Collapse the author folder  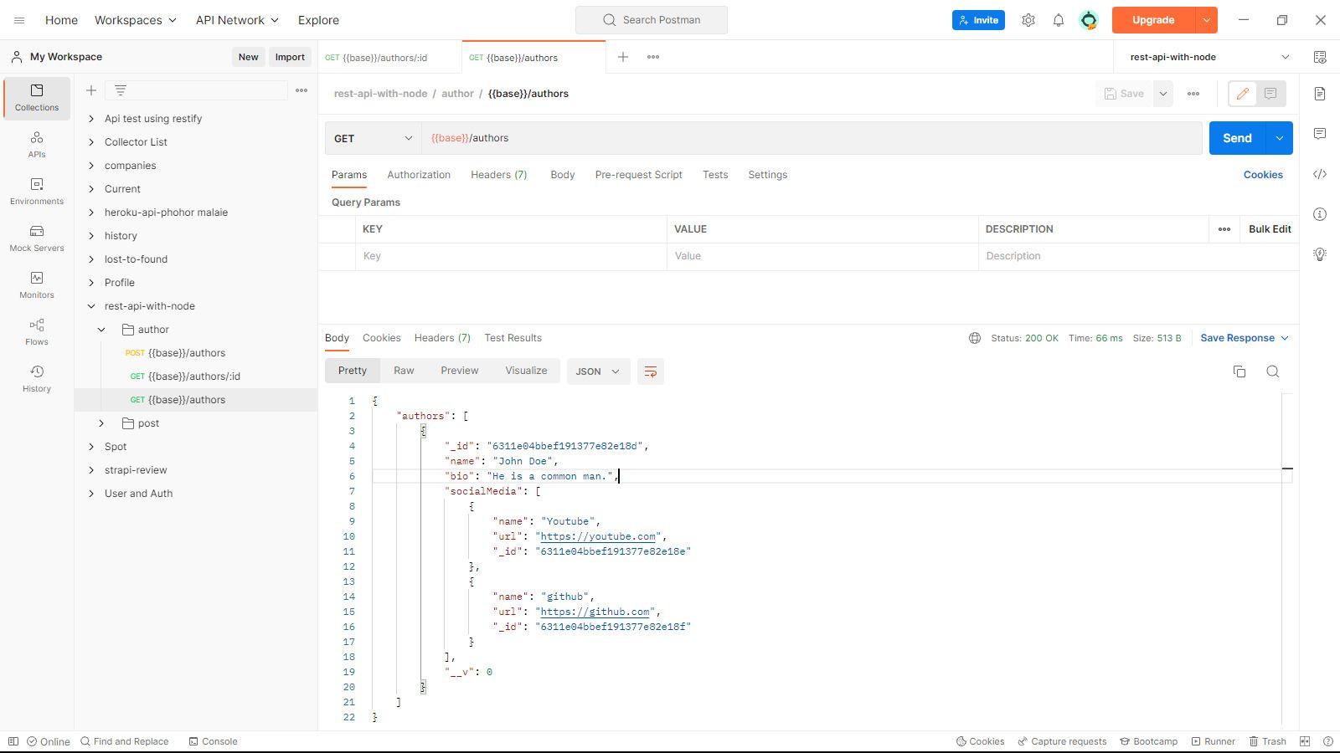tap(101, 330)
